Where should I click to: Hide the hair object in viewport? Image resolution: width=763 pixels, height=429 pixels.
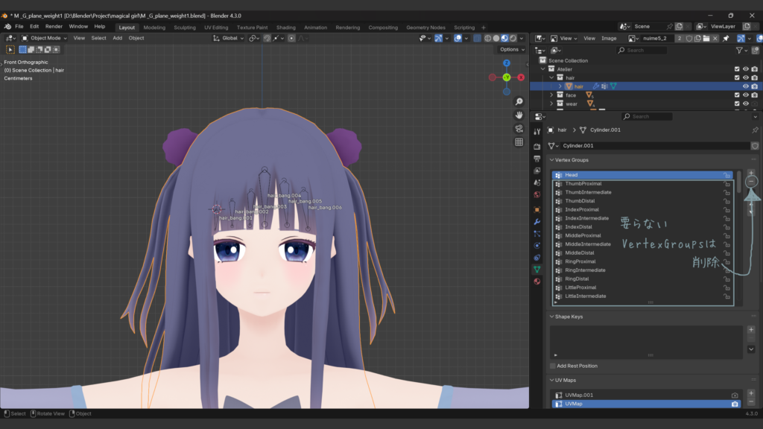pos(746,86)
